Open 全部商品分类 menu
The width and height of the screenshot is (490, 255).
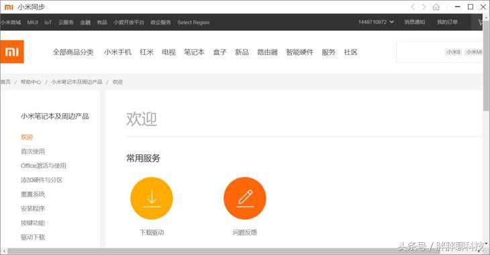[73, 52]
